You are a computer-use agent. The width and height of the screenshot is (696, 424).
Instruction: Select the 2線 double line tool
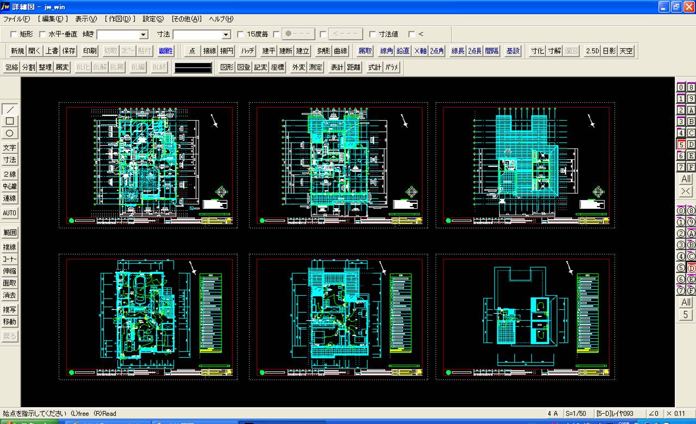point(10,174)
